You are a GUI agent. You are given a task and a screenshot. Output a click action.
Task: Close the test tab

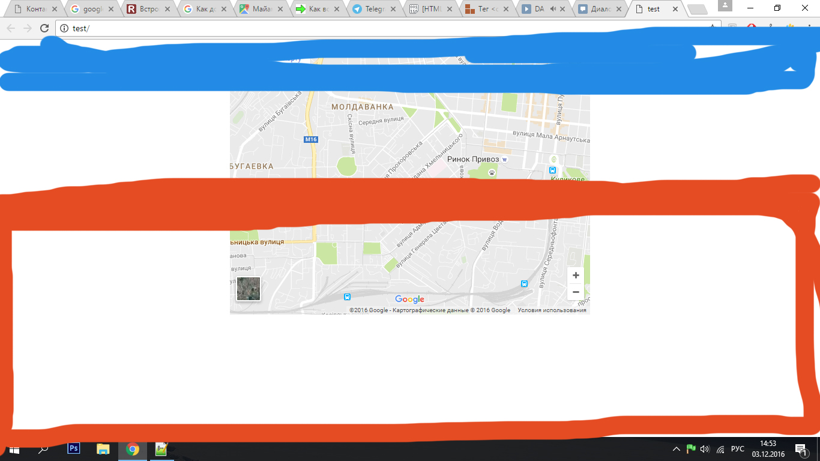[675, 9]
